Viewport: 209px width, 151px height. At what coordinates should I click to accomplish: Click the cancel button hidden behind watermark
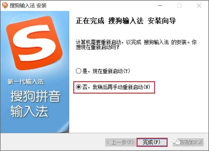tap(188, 142)
